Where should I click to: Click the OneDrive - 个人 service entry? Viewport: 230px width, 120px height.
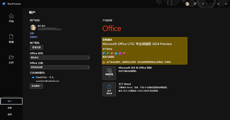point(45,77)
